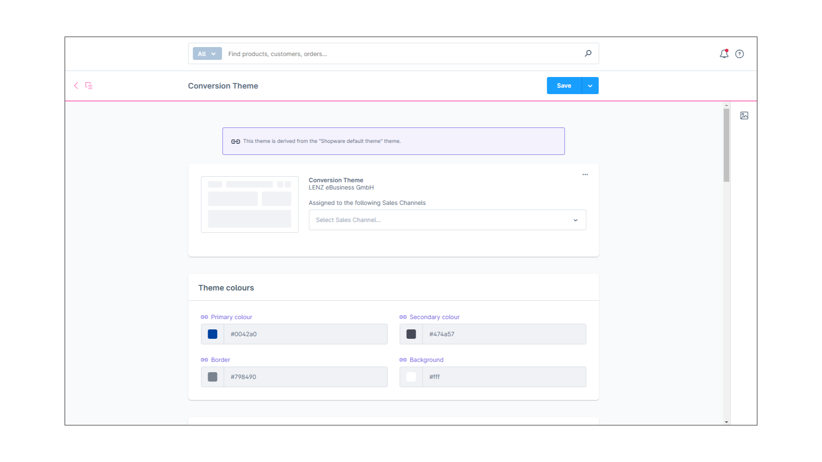The height and width of the screenshot is (462, 822).
Task: Open the help question mark icon
Action: (x=739, y=54)
